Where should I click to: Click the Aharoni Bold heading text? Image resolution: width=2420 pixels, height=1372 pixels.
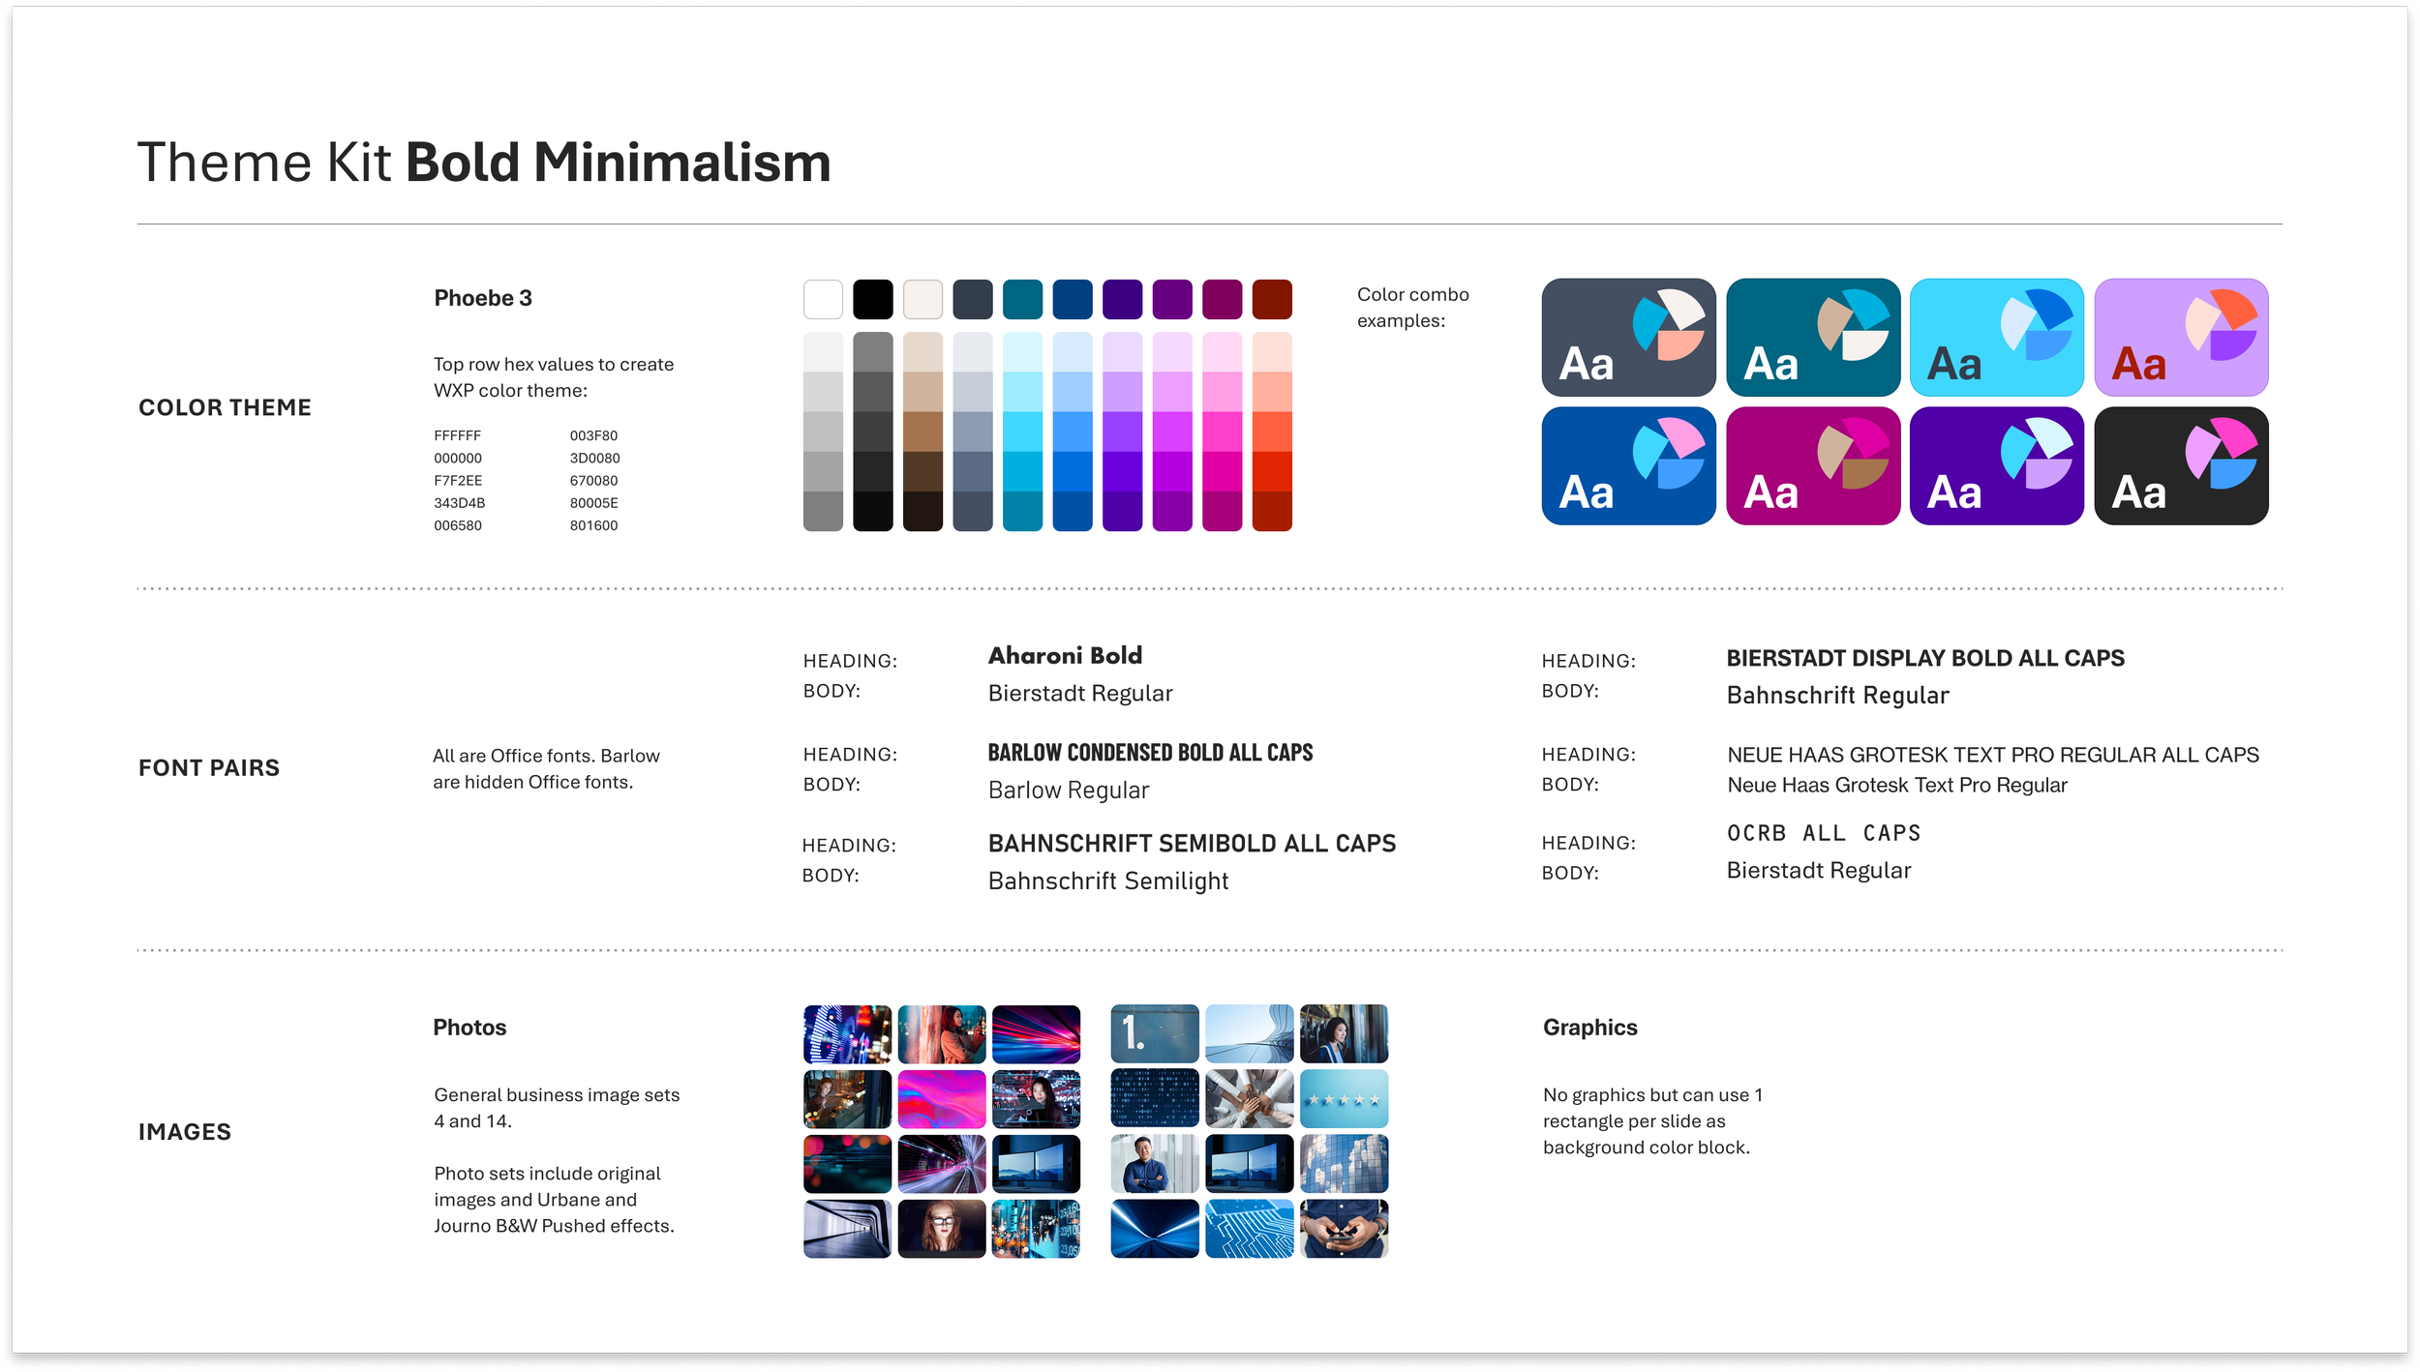[x=1065, y=656]
